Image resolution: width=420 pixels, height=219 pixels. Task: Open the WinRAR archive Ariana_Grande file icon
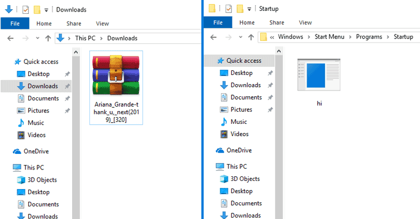pyautogui.click(x=116, y=75)
